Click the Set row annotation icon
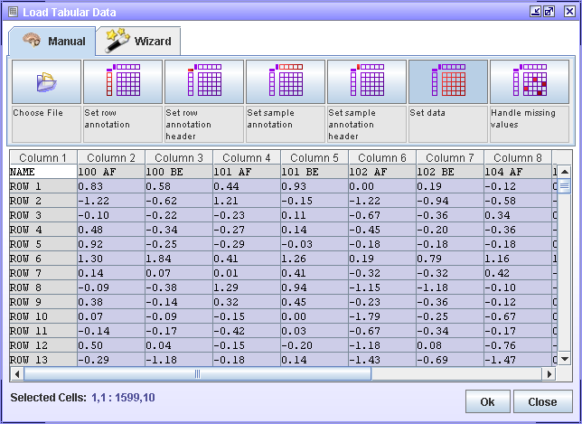 (x=123, y=82)
